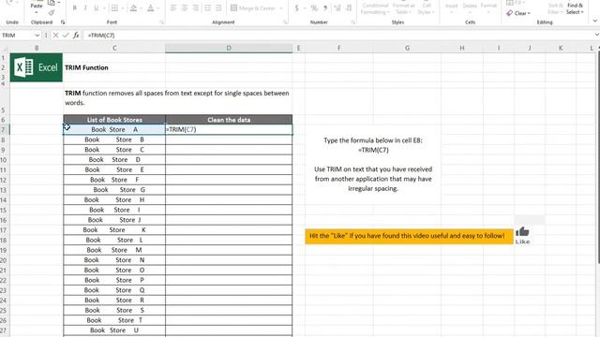Open Alignment settings dialog launcher
The height and width of the screenshot is (337, 600).
(x=285, y=22)
